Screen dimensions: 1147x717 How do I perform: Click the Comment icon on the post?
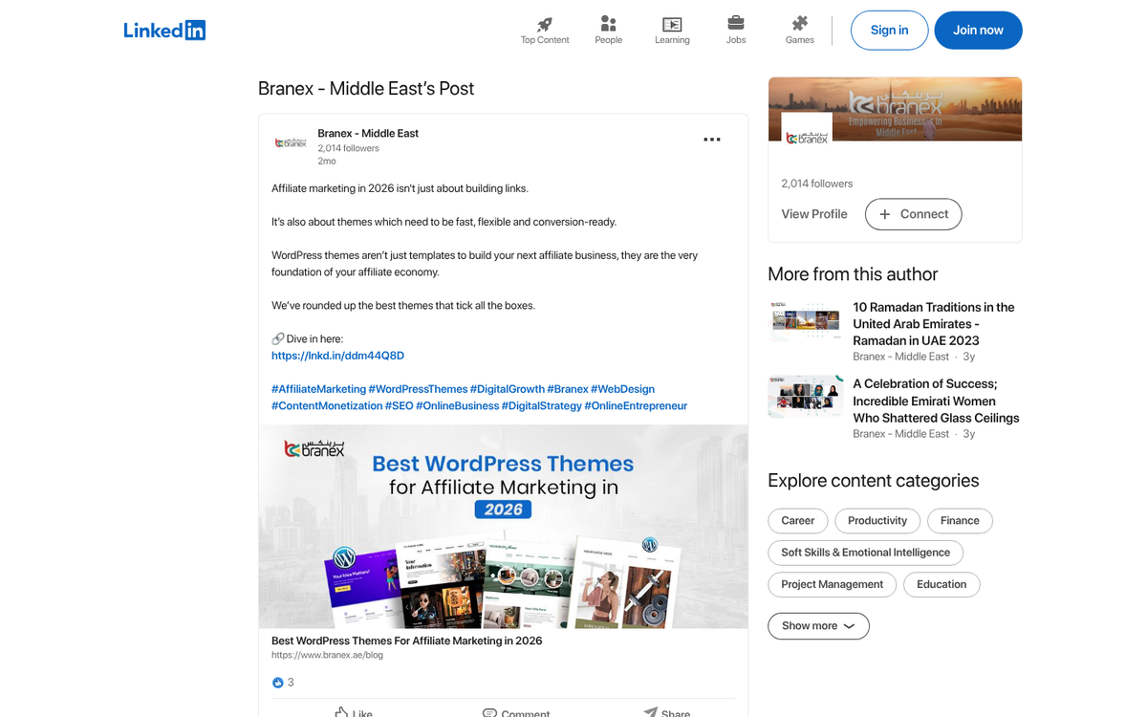click(x=490, y=711)
